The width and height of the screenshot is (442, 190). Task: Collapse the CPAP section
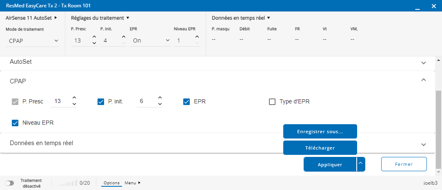(x=423, y=80)
